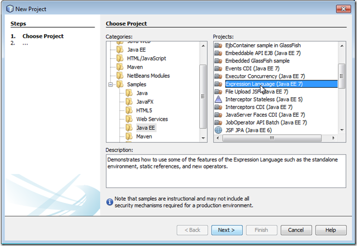Image resolution: width=357 pixels, height=246 pixels.
Task: Collapse the Samples category tree node
Action: (110, 85)
